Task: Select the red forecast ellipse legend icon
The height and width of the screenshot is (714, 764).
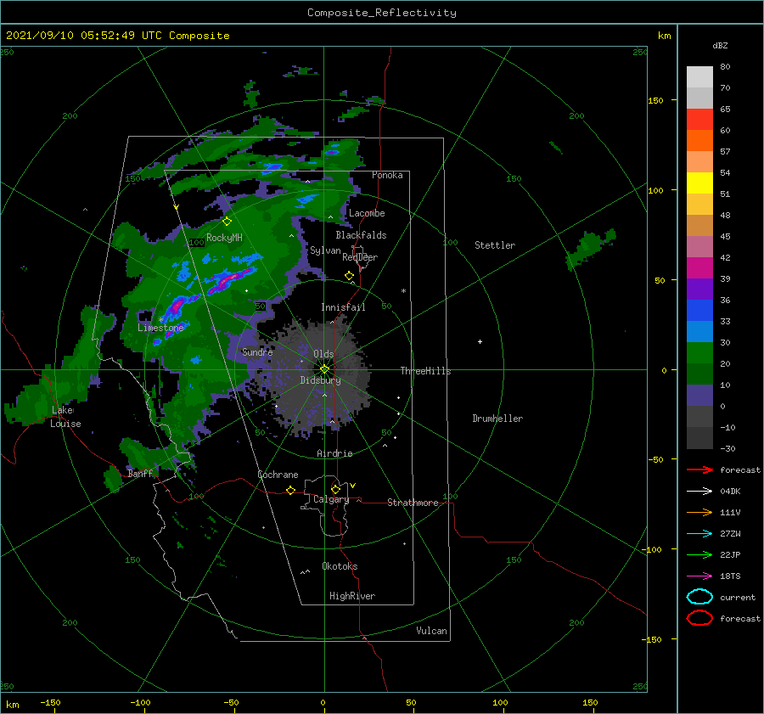Action: pyautogui.click(x=699, y=618)
